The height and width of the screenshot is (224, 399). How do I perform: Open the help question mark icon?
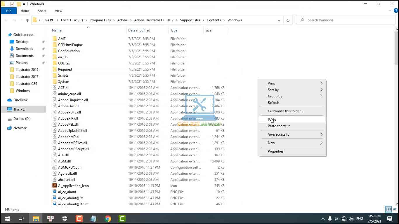(396, 11)
